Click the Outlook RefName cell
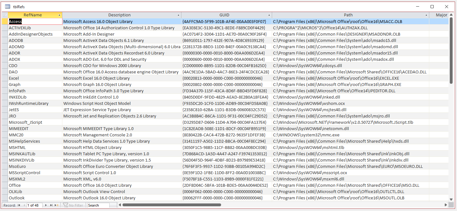Image resolution: width=457 pixels, height=211 pixels. pos(35,198)
